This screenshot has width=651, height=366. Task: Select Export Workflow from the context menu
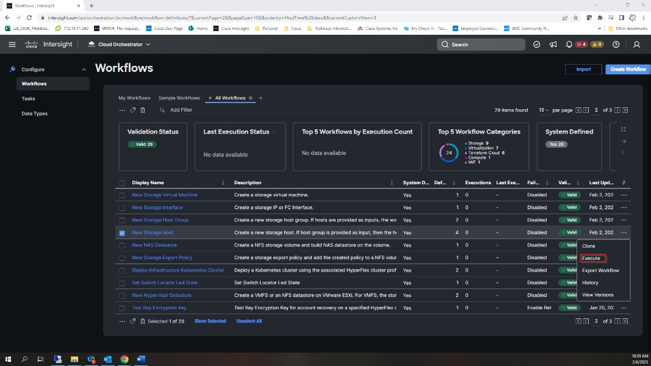point(600,270)
